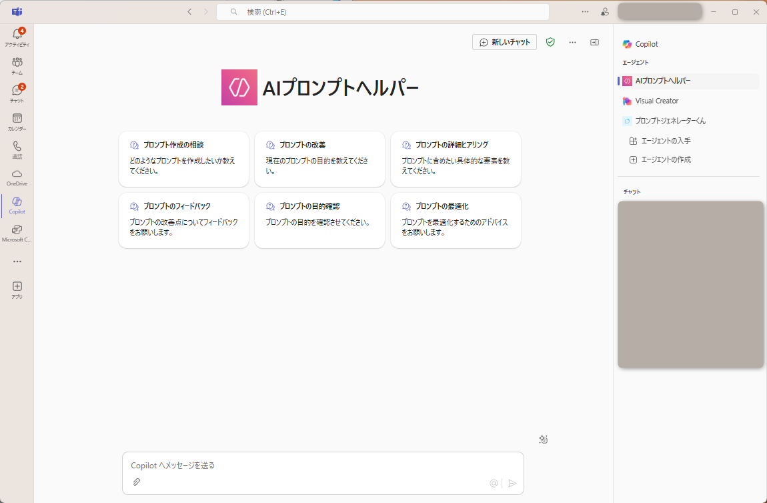
Task: Select the プロンプトのフィードバック card
Action: coord(183,220)
